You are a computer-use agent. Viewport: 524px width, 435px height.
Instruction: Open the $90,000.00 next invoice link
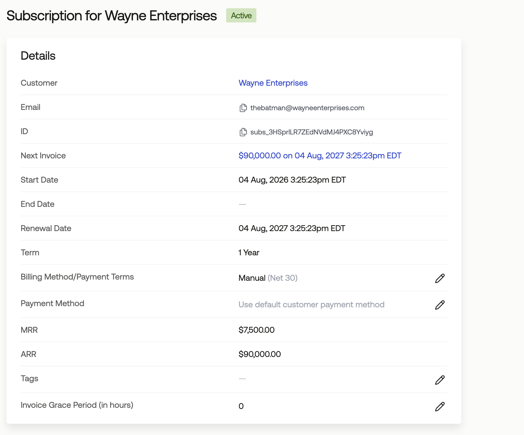coord(320,156)
